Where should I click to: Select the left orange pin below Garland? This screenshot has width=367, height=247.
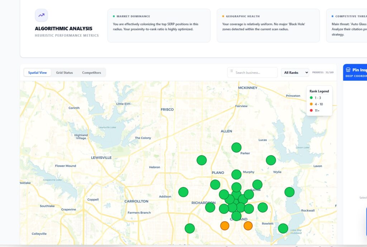225,225
